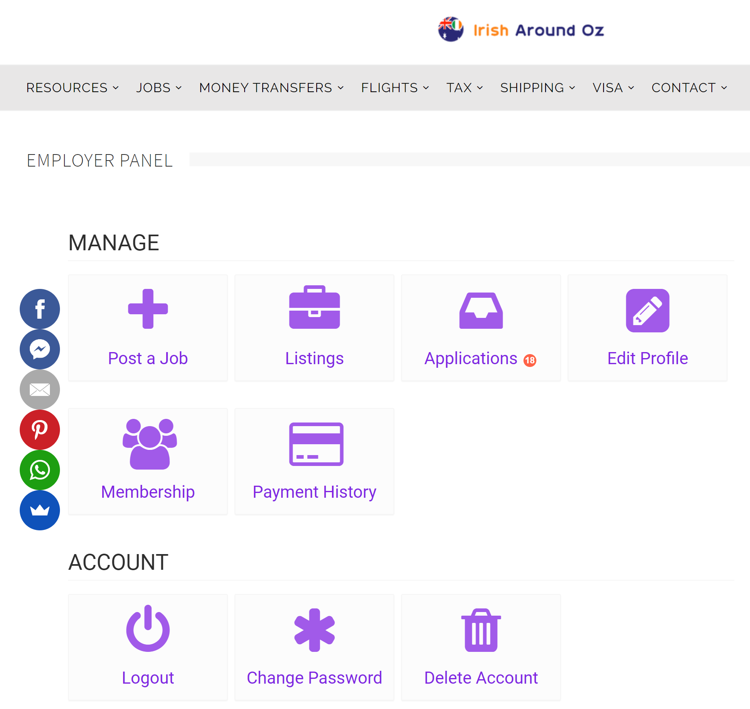Click the Delete Account trash icon
This screenshot has height=709, width=750.
click(x=481, y=630)
